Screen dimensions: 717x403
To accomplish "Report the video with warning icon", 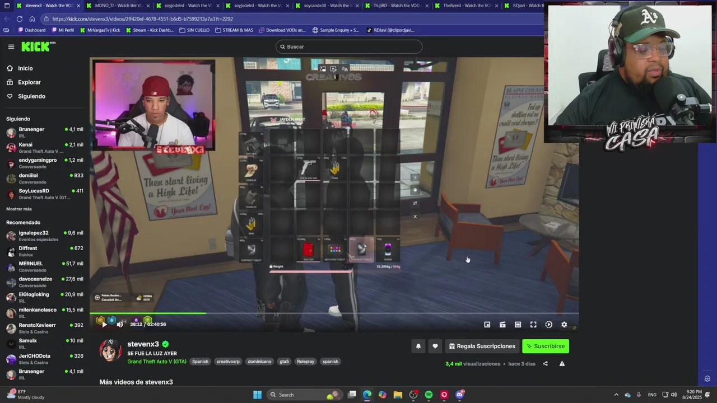I will [x=562, y=364].
